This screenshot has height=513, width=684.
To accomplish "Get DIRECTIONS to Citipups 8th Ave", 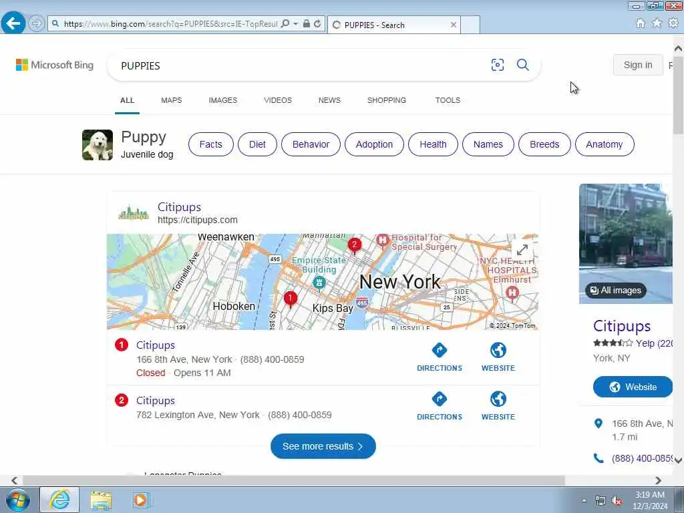I will click(440, 358).
